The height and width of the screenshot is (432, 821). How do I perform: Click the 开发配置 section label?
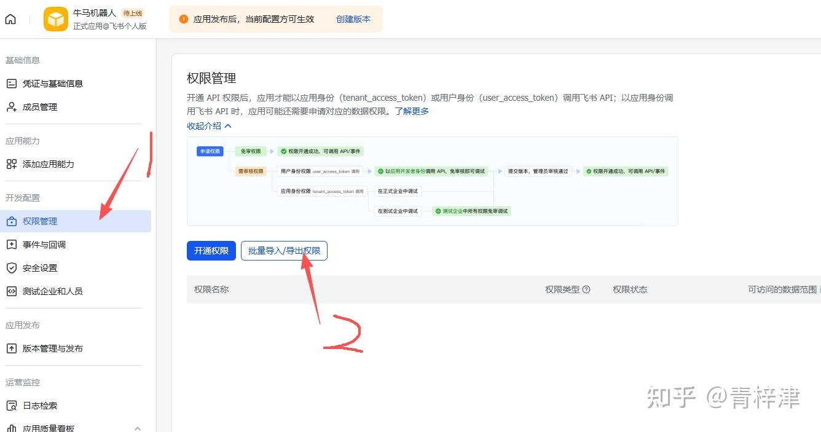[x=23, y=198]
